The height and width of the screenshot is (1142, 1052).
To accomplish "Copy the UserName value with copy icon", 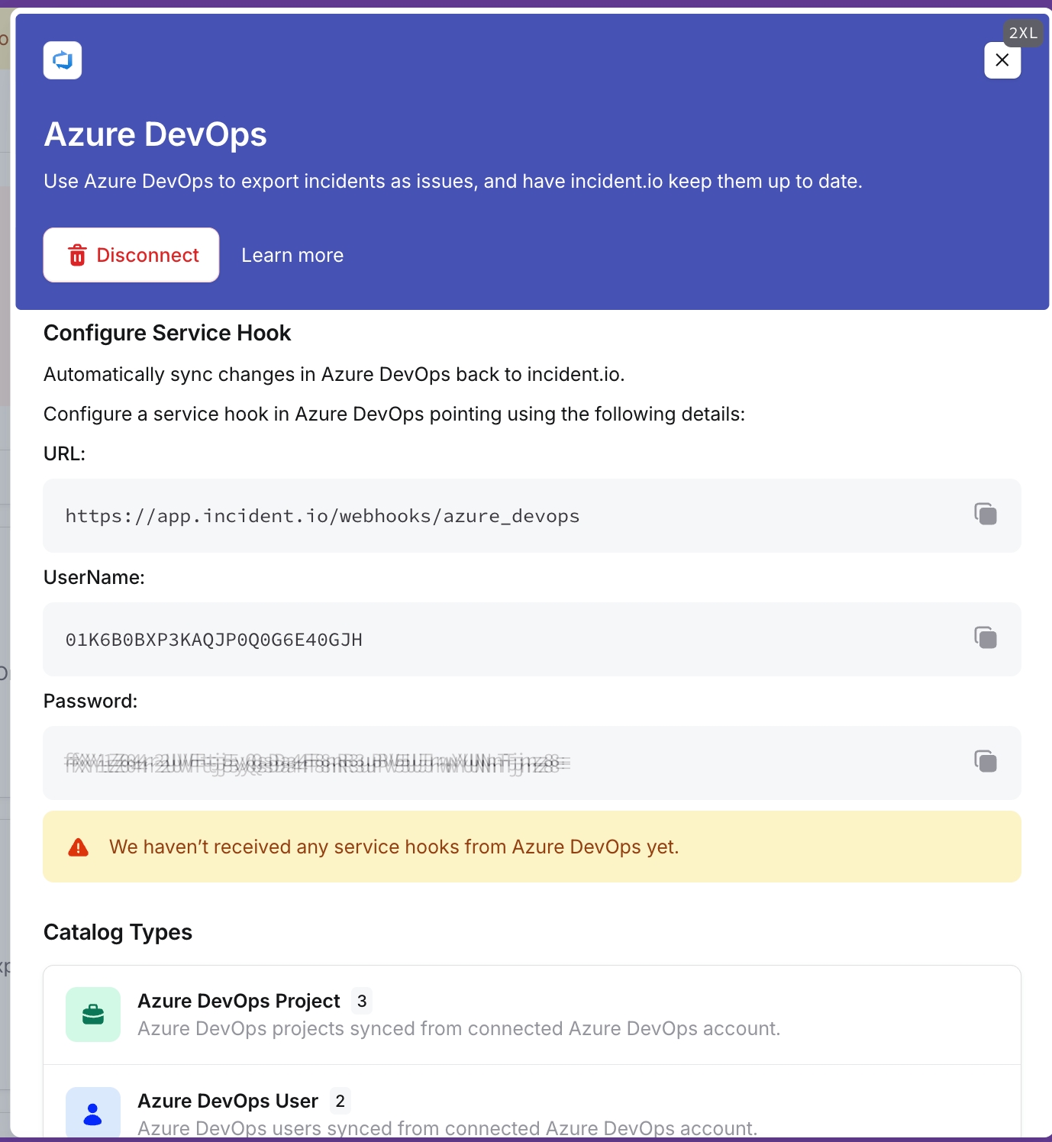I will point(986,638).
